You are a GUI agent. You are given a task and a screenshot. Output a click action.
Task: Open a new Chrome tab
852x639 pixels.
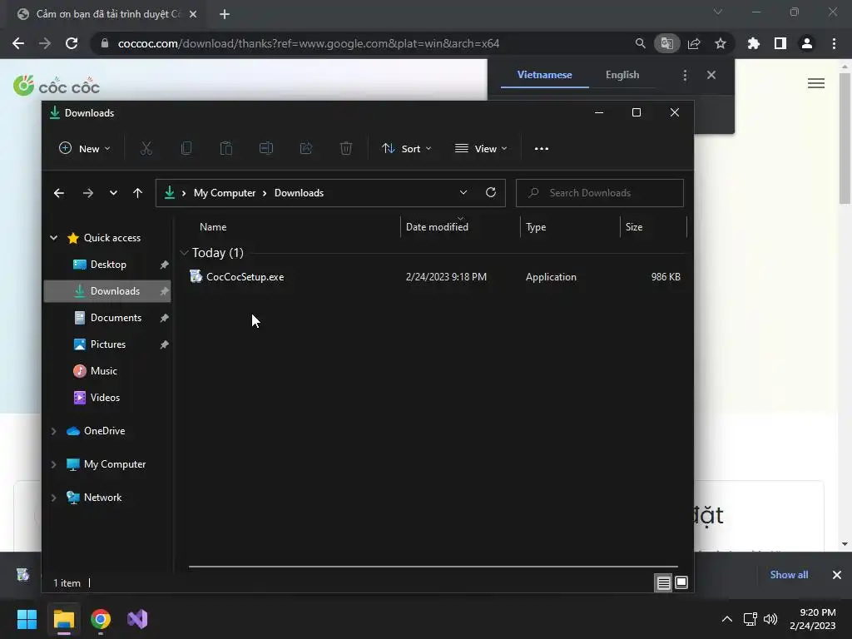tap(225, 14)
